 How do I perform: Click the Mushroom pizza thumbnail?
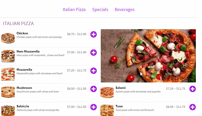(8, 92)
